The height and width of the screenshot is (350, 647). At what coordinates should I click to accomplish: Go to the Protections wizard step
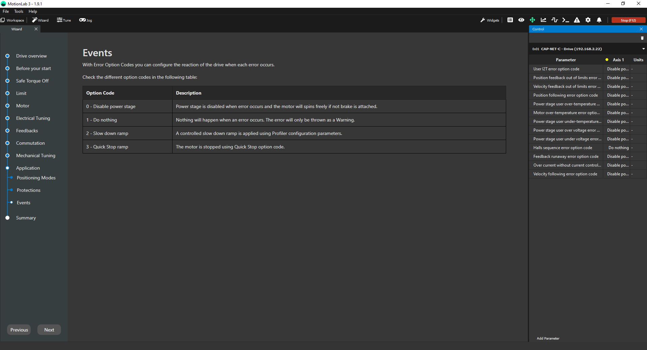(x=29, y=190)
